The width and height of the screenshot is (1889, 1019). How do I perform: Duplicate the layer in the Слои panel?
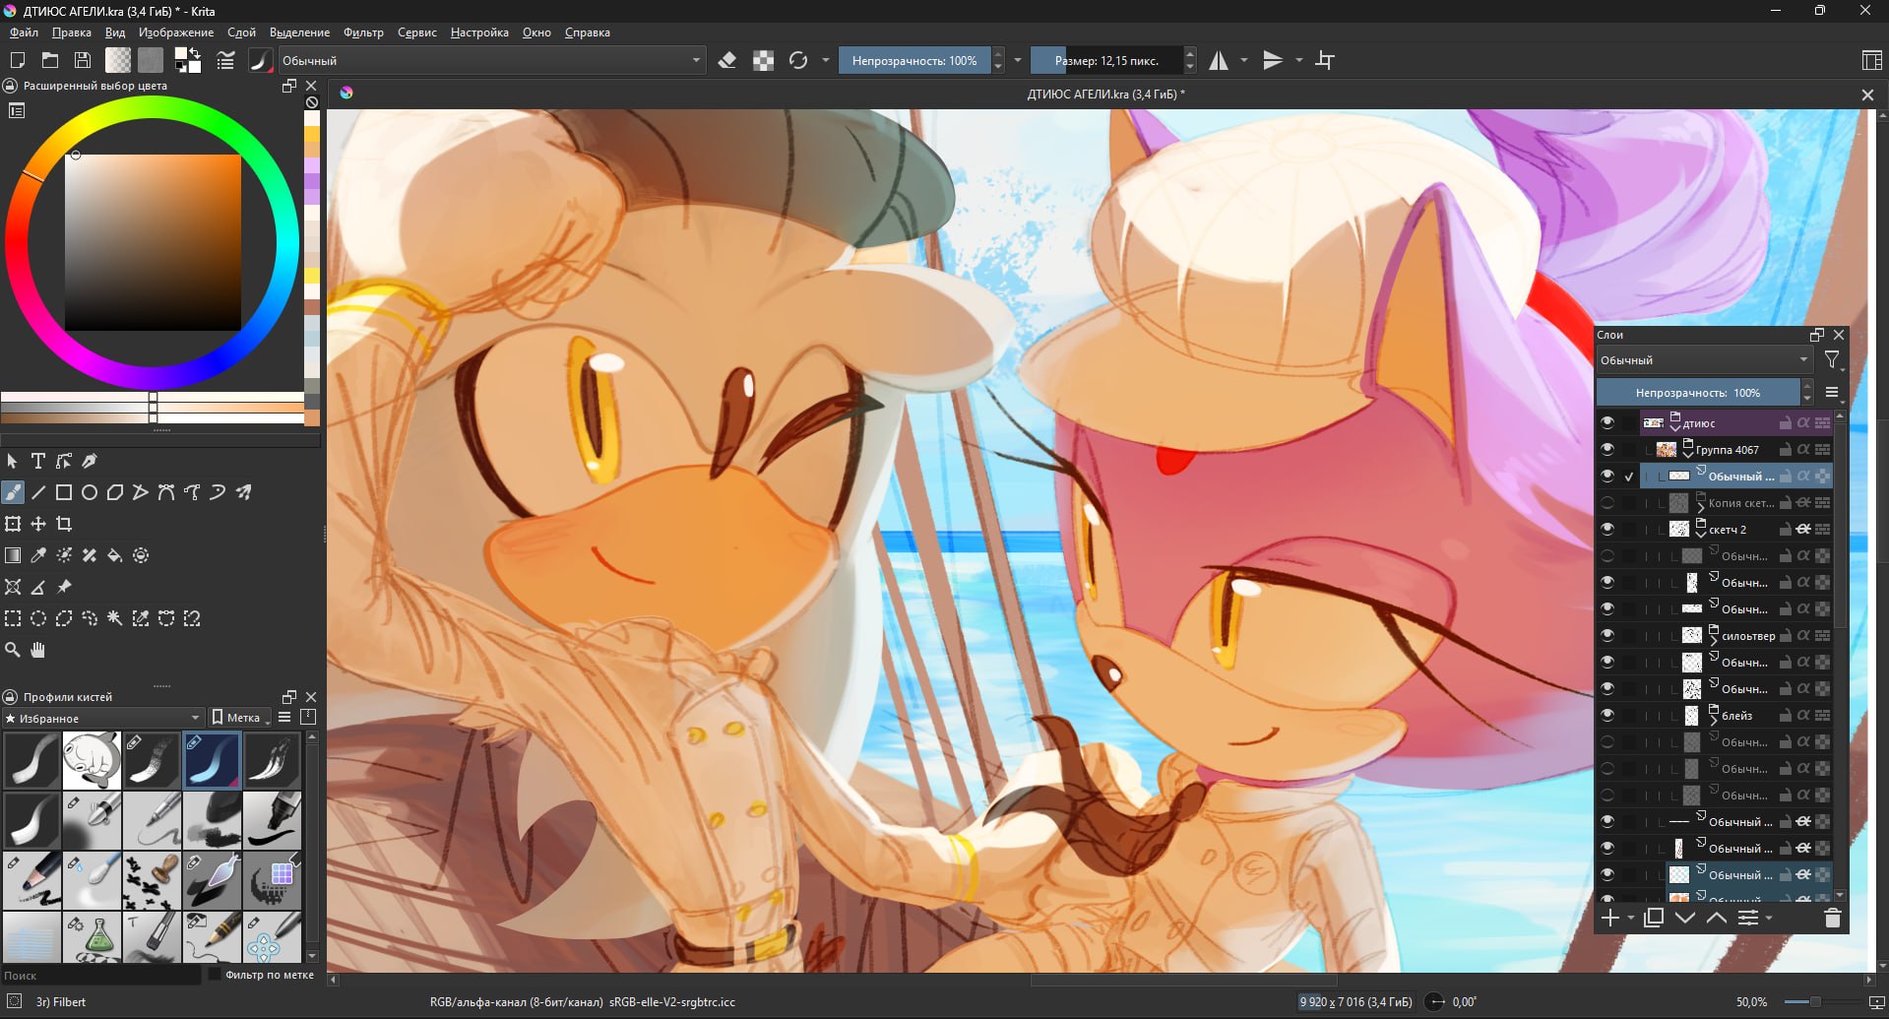point(1654,919)
